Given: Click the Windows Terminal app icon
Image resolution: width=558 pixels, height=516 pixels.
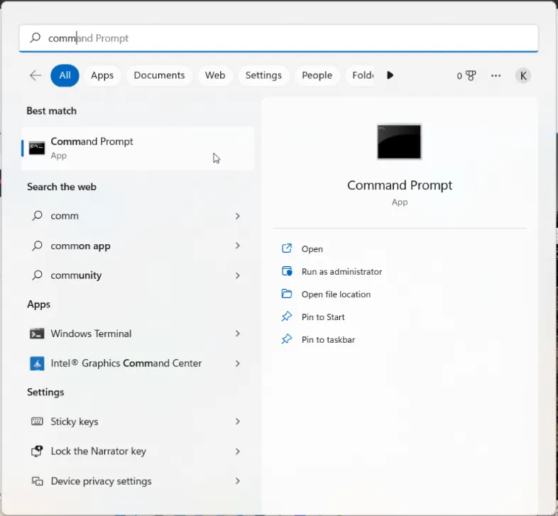Looking at the screenshot, I should (x=37, y=334).
